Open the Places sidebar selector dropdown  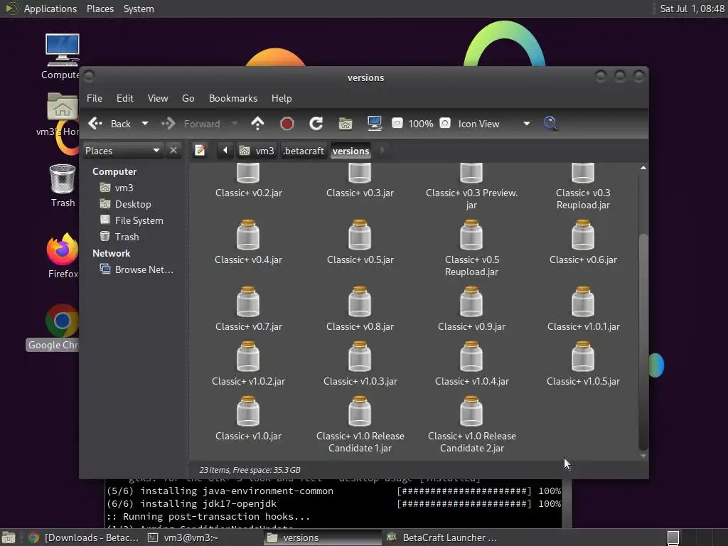click(122, 151)
